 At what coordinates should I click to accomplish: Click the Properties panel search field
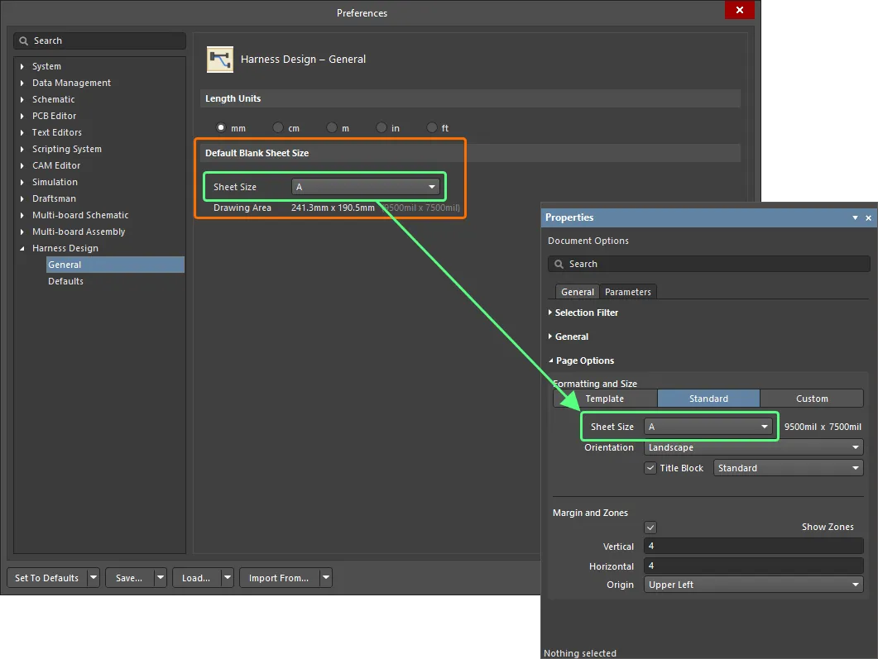click(709, 264)
